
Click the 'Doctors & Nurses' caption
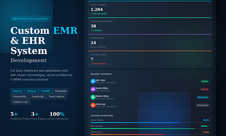tap(98, 47)
